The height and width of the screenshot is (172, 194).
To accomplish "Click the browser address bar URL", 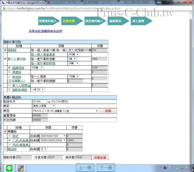I will click(x=63, y=9).
